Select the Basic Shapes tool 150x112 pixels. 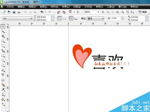[x=3, y=70]
